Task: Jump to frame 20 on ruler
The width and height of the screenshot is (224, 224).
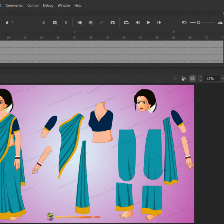Action: 41,38
